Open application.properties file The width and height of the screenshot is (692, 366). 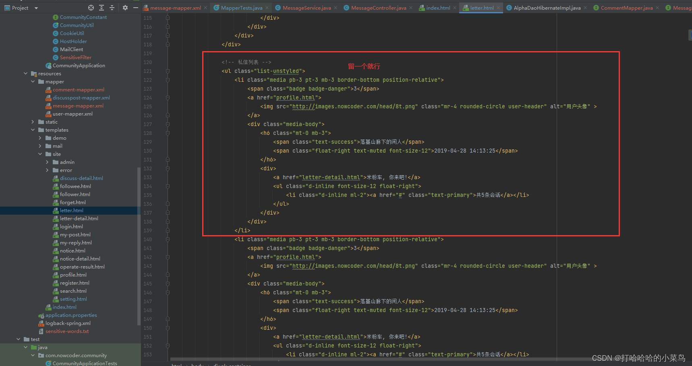[71, 315]
